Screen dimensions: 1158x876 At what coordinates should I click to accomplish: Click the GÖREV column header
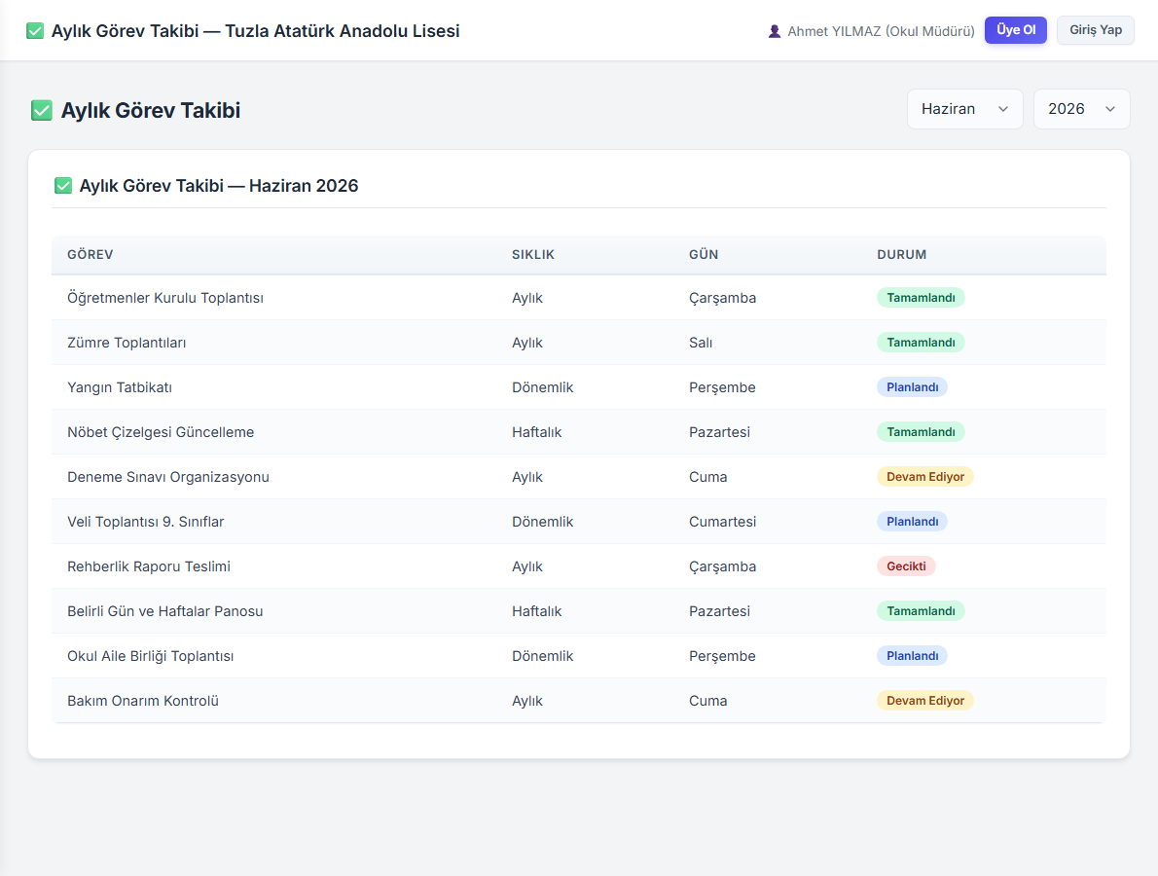click(90, 255)
